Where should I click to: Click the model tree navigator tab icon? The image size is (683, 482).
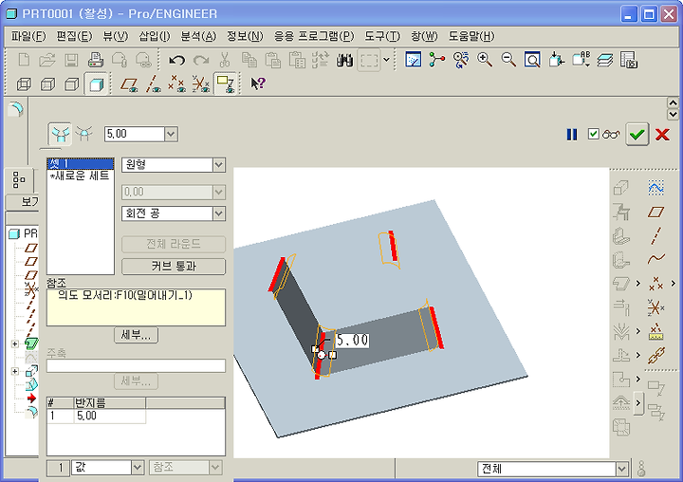coord(19,179)
